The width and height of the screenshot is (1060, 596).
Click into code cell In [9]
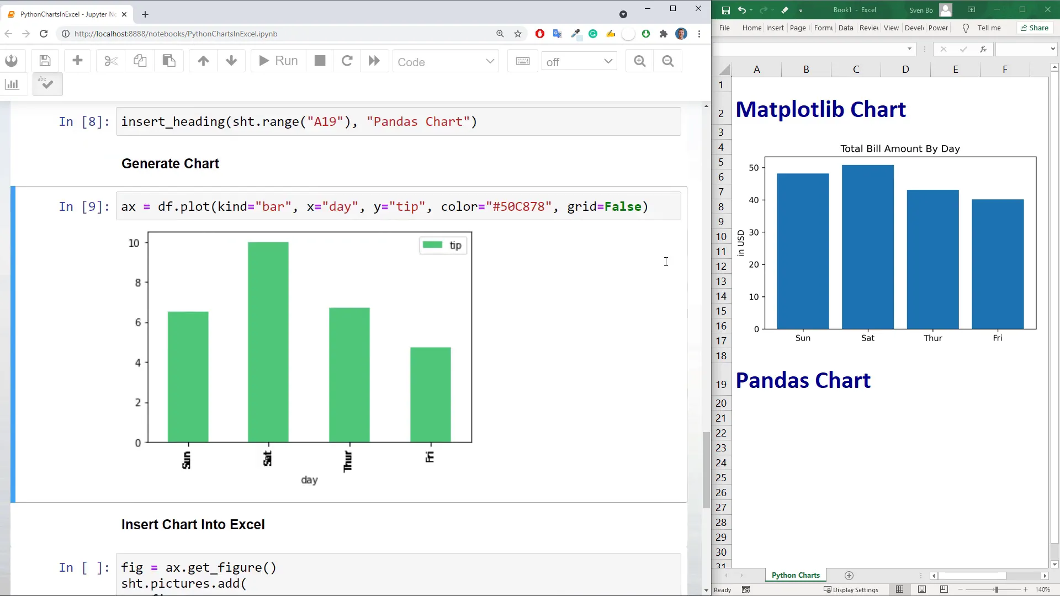[x=398, y=206]
